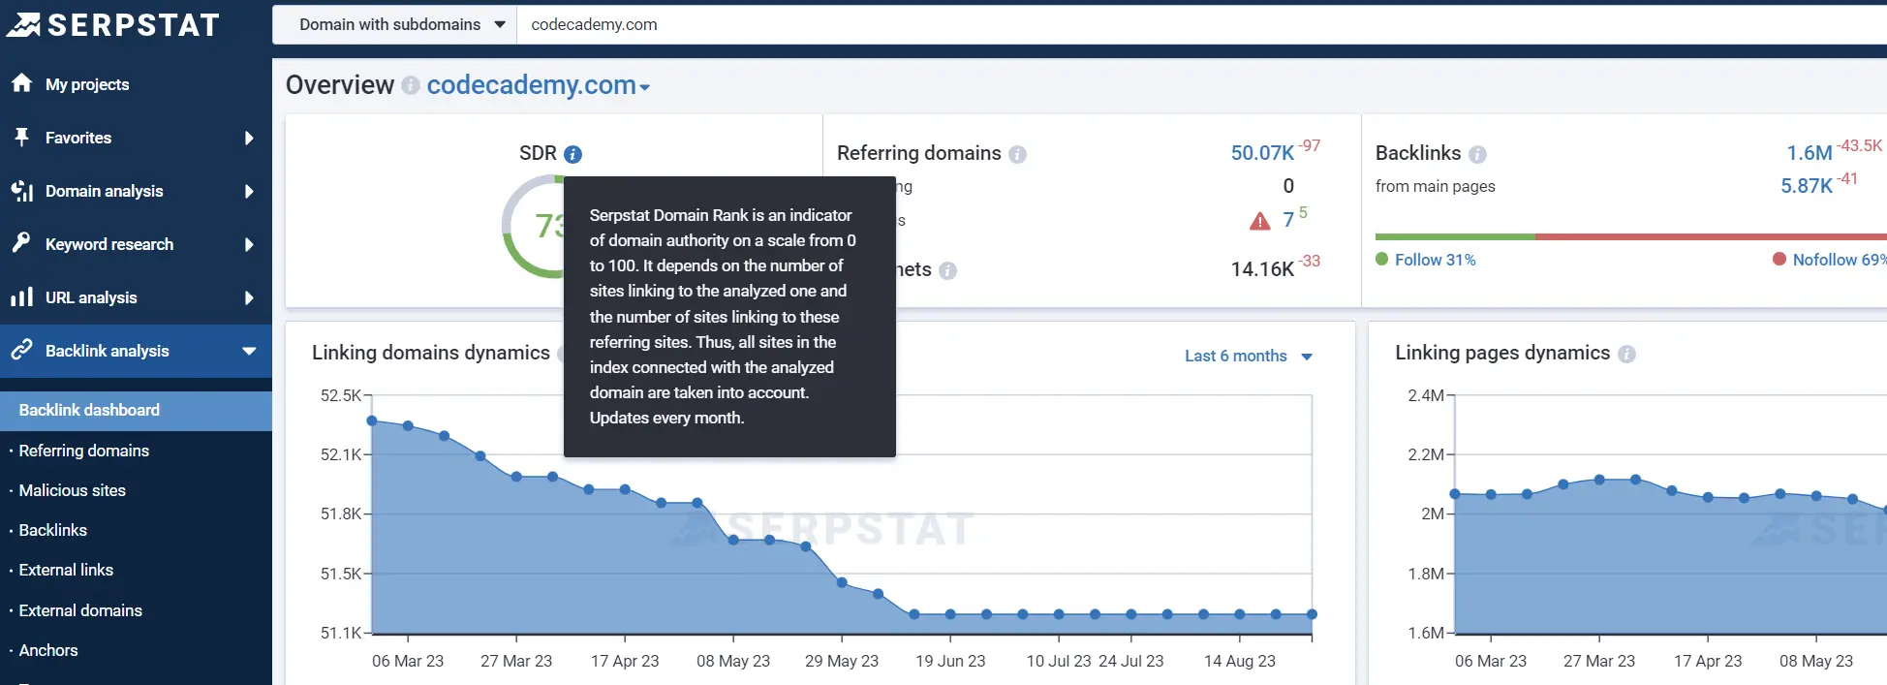The height and width of the screenshot is (685, 1887).
Task: Click the Backlink analysis chain icon
Action: click(21, 350)
